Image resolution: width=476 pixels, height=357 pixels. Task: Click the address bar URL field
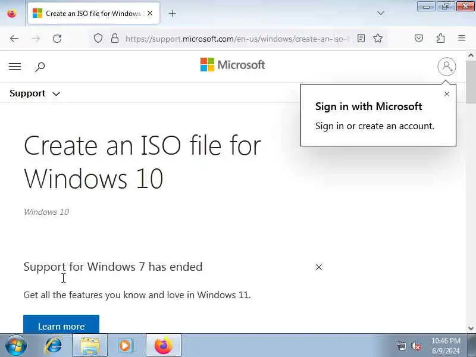pos(237,39)
